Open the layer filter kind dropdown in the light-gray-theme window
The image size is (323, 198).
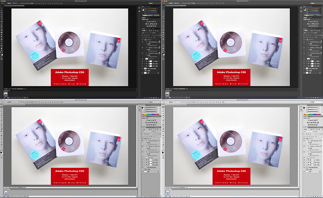pyautogui.click(x=305, y=129)
